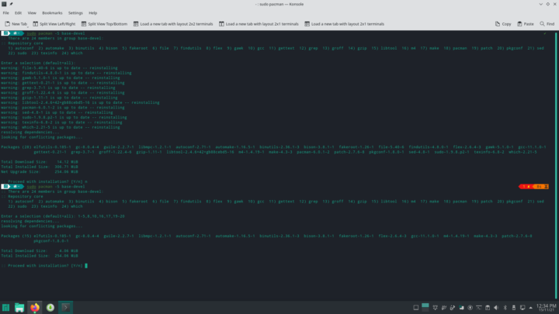Click the 'Net Upgrade Size: 254.06 MiB' line
Viewport: 559px width, 314px height.
click(x=40, y=172)
